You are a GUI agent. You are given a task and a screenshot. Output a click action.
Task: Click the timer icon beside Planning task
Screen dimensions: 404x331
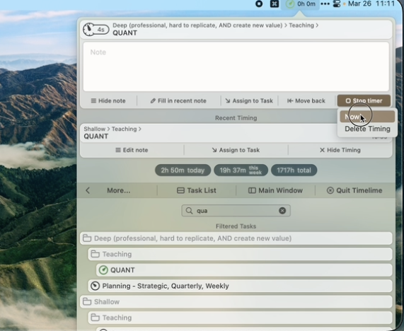point(95,286)
